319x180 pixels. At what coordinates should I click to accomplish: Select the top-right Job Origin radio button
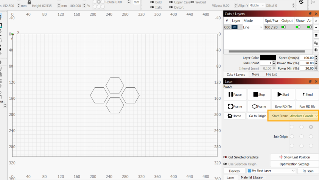[x=311, y=127]
